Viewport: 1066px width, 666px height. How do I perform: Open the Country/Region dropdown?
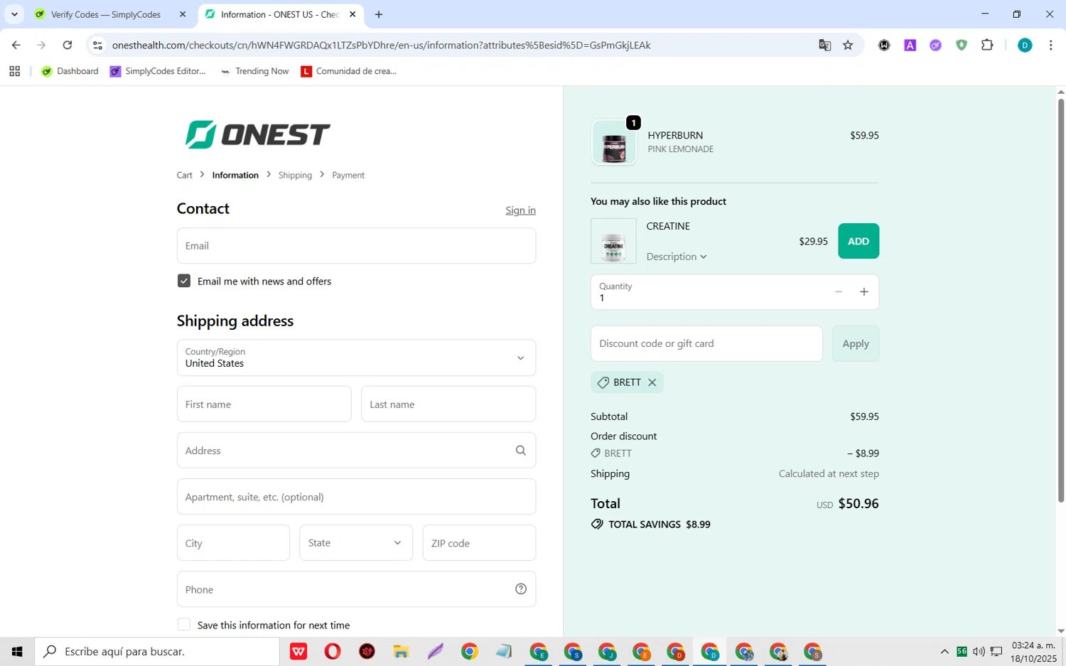pos(356,358)
